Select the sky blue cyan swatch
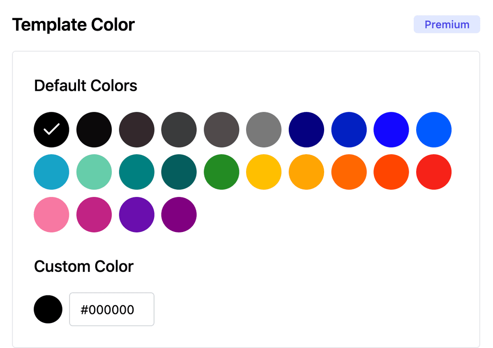493x348 pixels. click(x=51, y=172)
